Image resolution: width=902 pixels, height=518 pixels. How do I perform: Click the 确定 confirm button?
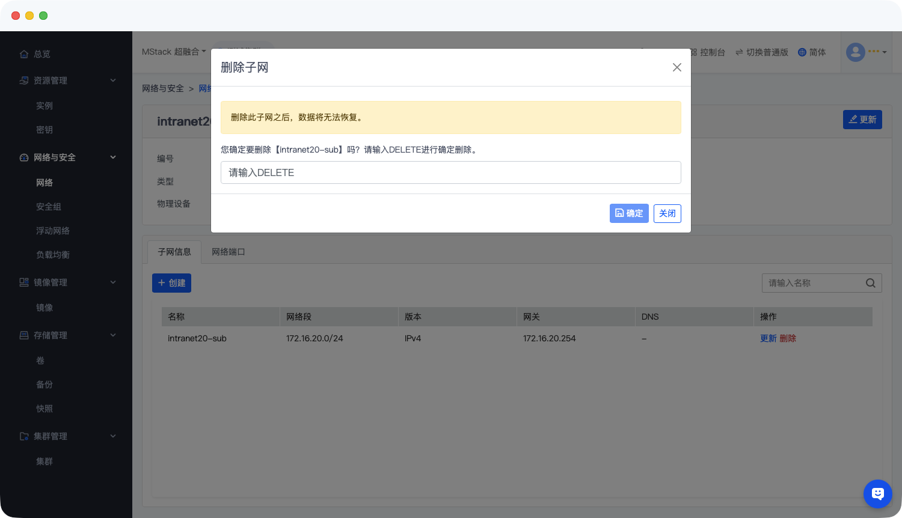tap(629, 213)
